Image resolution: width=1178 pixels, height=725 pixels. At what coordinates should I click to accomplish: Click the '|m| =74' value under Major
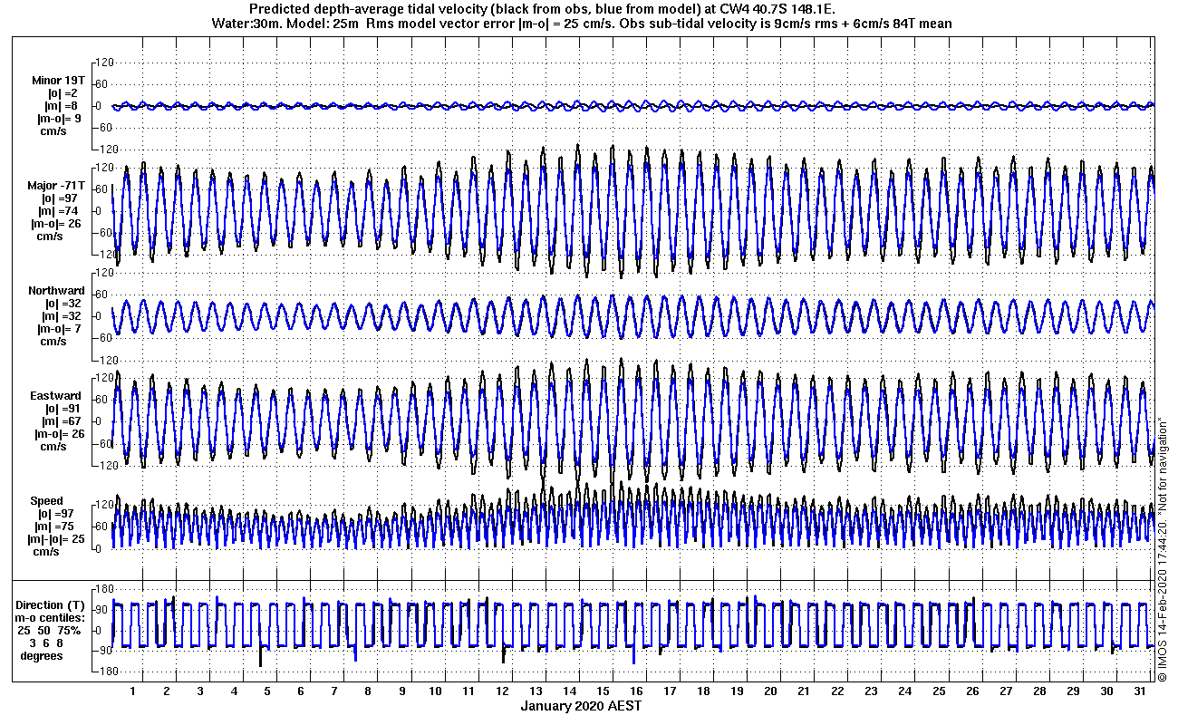[x=56, y=211]
